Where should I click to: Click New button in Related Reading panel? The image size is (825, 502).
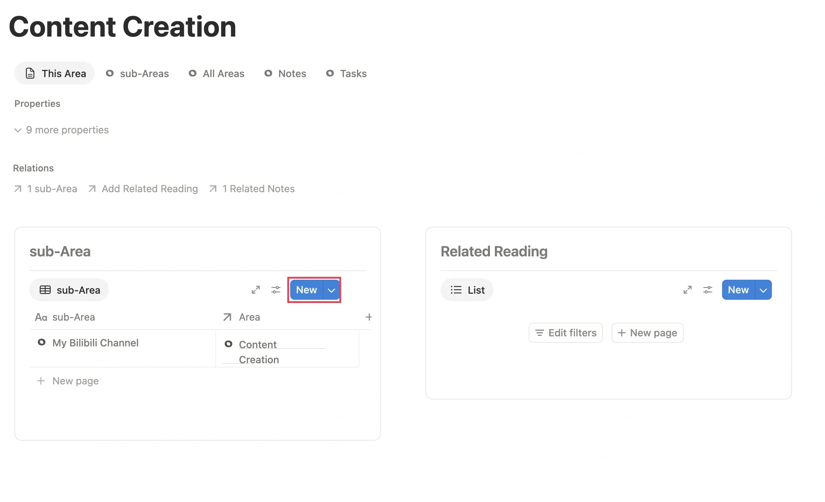[x=739, y=290]
